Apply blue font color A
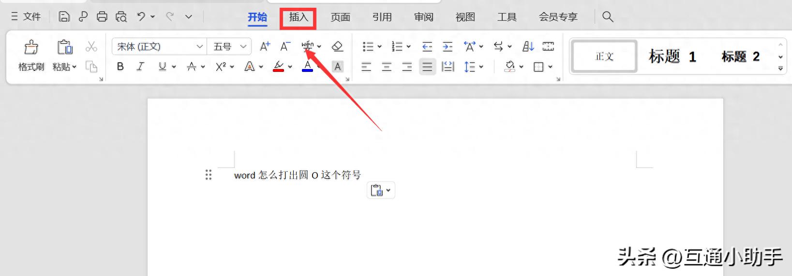Viewport: 792px width, 276px height. tap(307, 67)
